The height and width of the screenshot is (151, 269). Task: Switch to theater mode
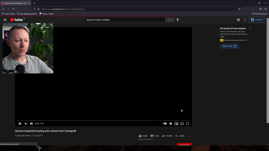point(182,123)
